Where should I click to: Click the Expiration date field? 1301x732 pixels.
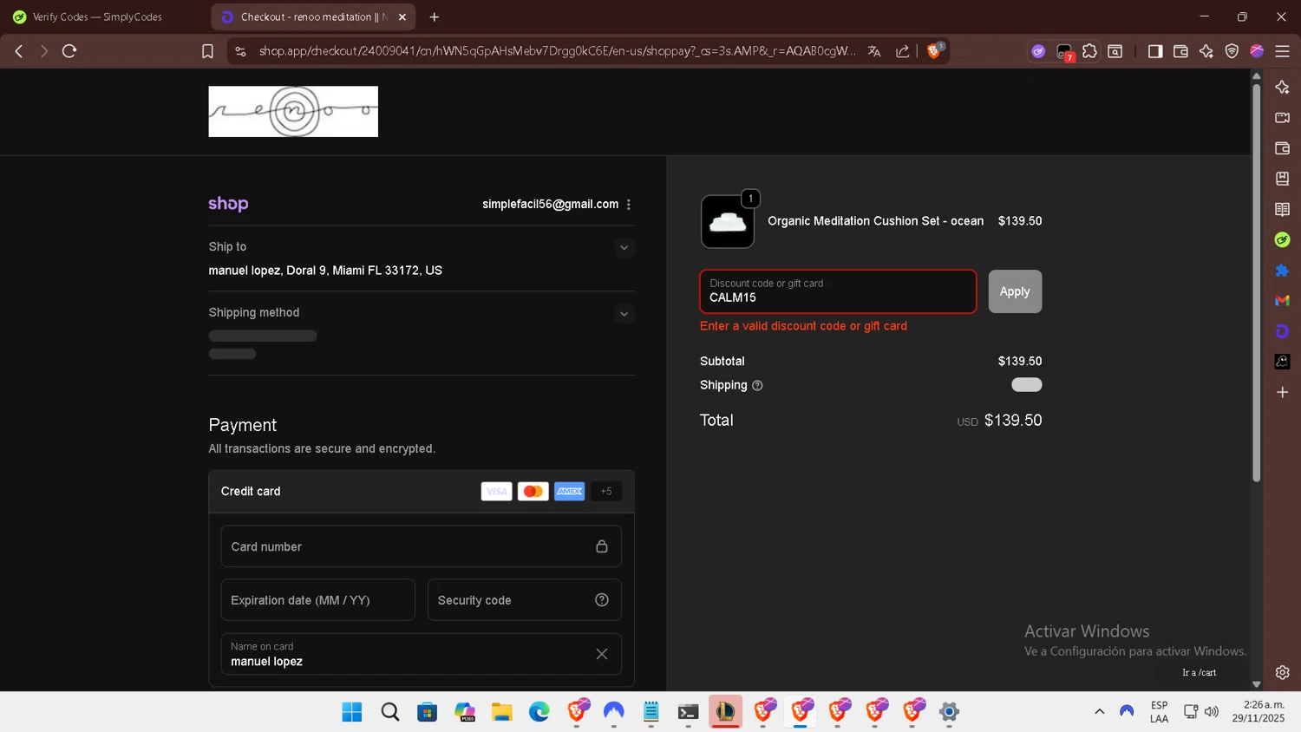pos(317,600)
